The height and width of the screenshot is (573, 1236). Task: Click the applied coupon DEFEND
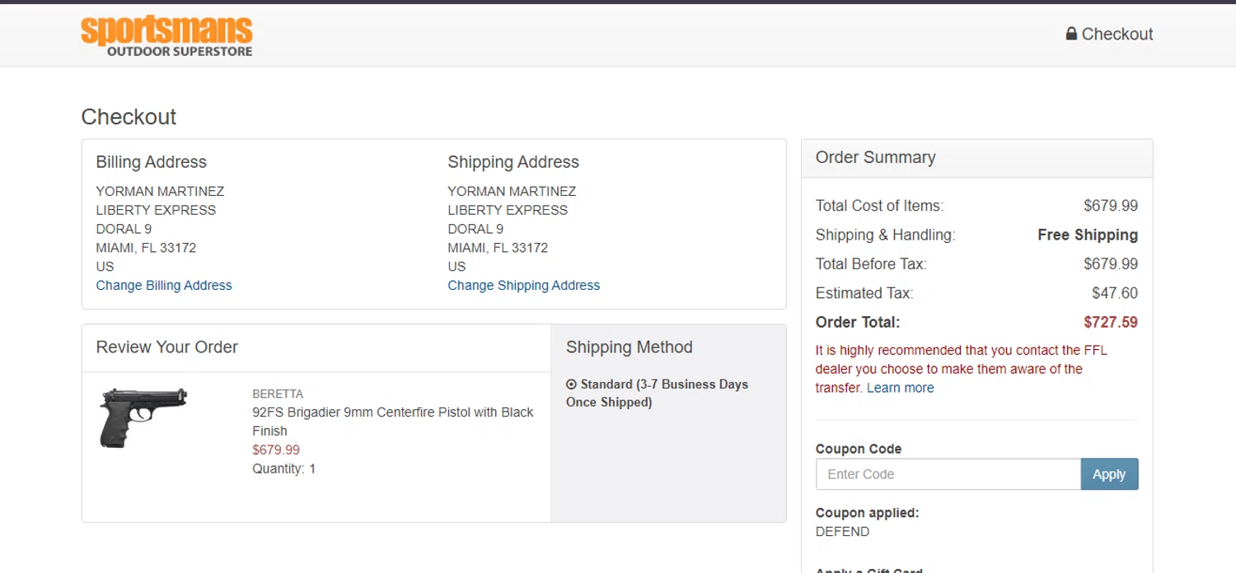click(x=842, y=532)
